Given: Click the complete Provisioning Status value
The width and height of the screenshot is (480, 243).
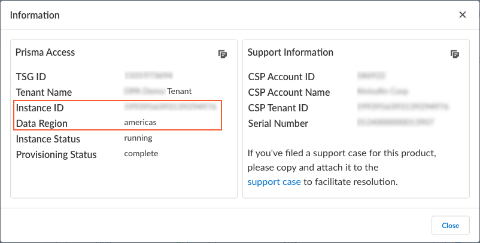Looking at the screenshot, I should 141,154.
